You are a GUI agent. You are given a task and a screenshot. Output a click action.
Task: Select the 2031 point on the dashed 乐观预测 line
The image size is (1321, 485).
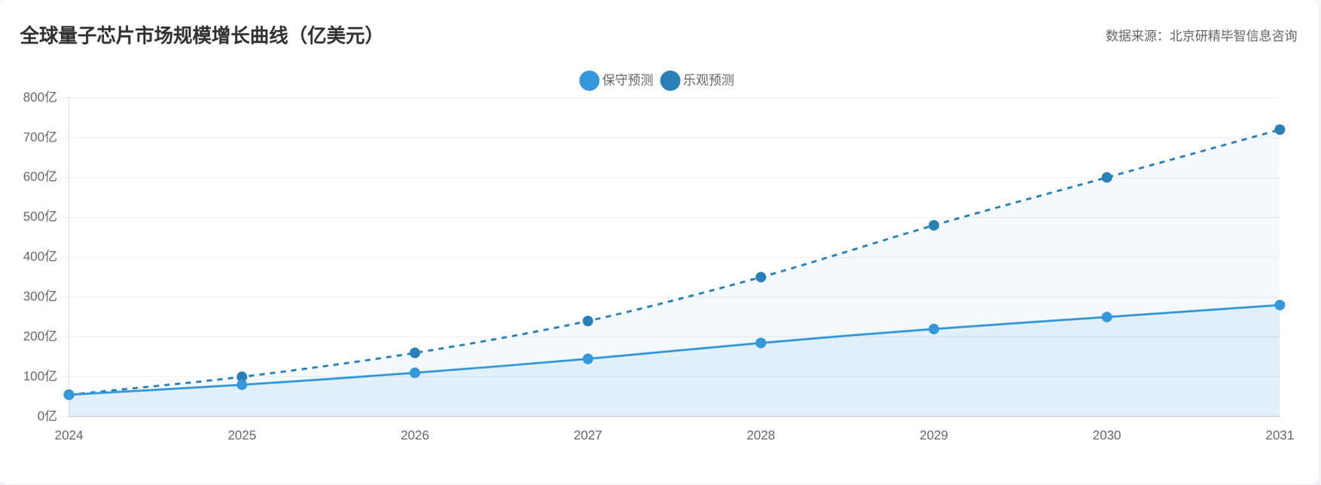(1279, 130)
